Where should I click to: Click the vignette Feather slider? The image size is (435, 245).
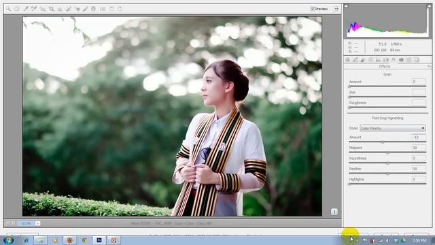point(387,174)
